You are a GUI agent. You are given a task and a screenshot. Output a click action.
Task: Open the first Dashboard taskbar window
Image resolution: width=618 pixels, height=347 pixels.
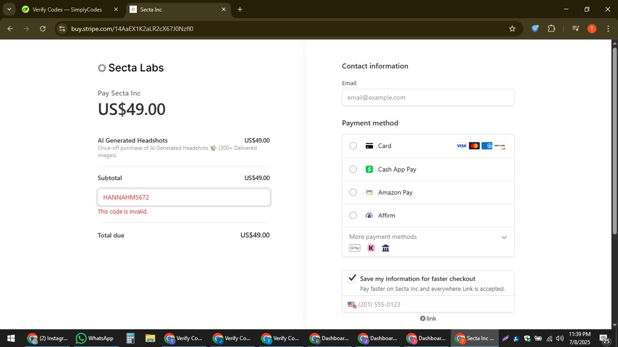click(x=329, y=338)
